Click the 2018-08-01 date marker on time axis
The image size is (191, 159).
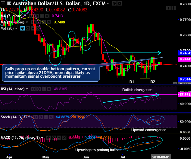point(161,157)
